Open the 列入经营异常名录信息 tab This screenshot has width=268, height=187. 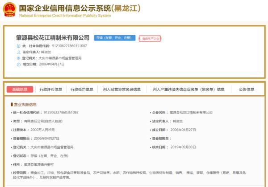click(121, 89)
